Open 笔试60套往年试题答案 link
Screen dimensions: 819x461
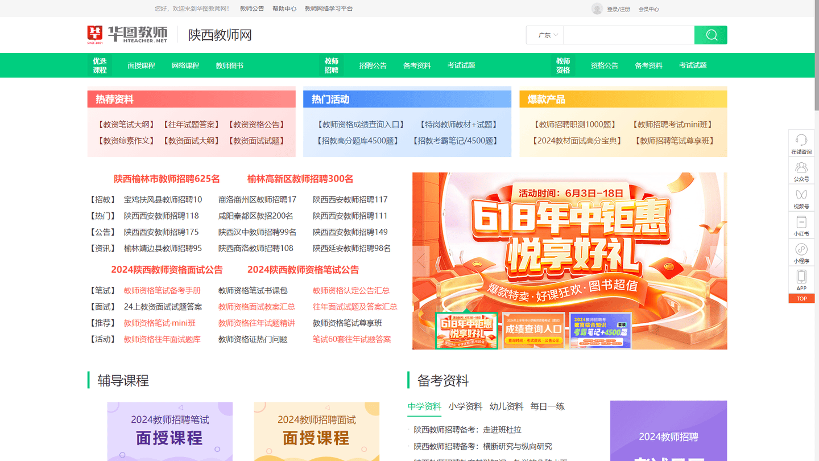[352, 339]
